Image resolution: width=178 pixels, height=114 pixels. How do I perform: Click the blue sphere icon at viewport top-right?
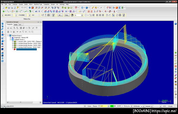click(176, 24)
